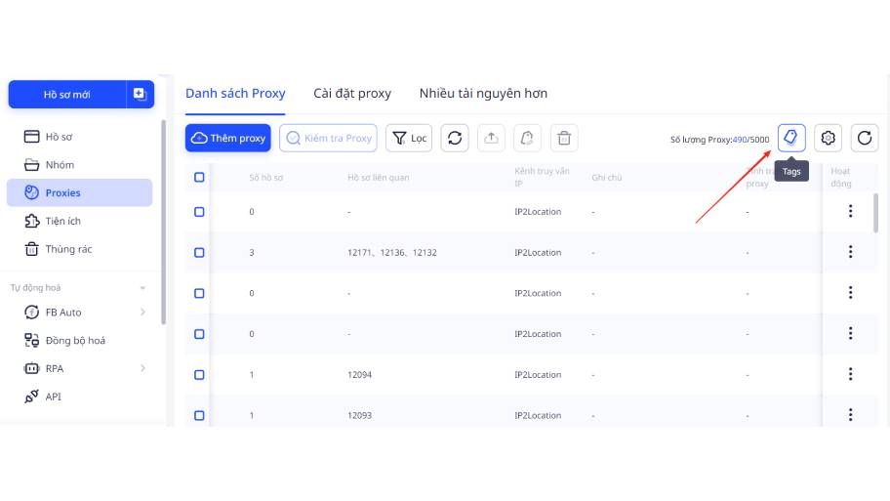
Task: Switch to Cài đặt proxy tab
Action: tap(352, 93)
